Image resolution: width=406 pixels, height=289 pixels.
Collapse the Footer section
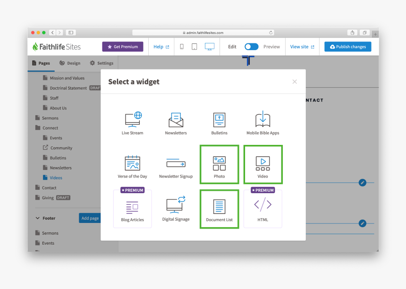[x=38, y=218]
